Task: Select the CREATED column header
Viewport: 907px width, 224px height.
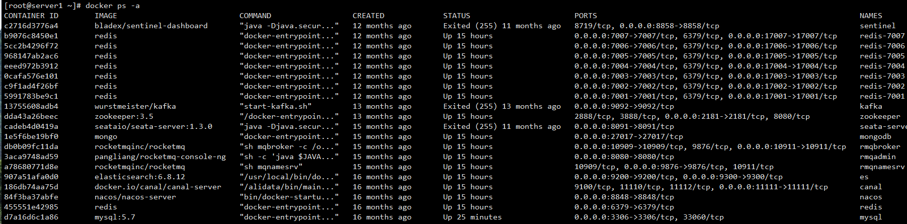Action: click(368, 16)
